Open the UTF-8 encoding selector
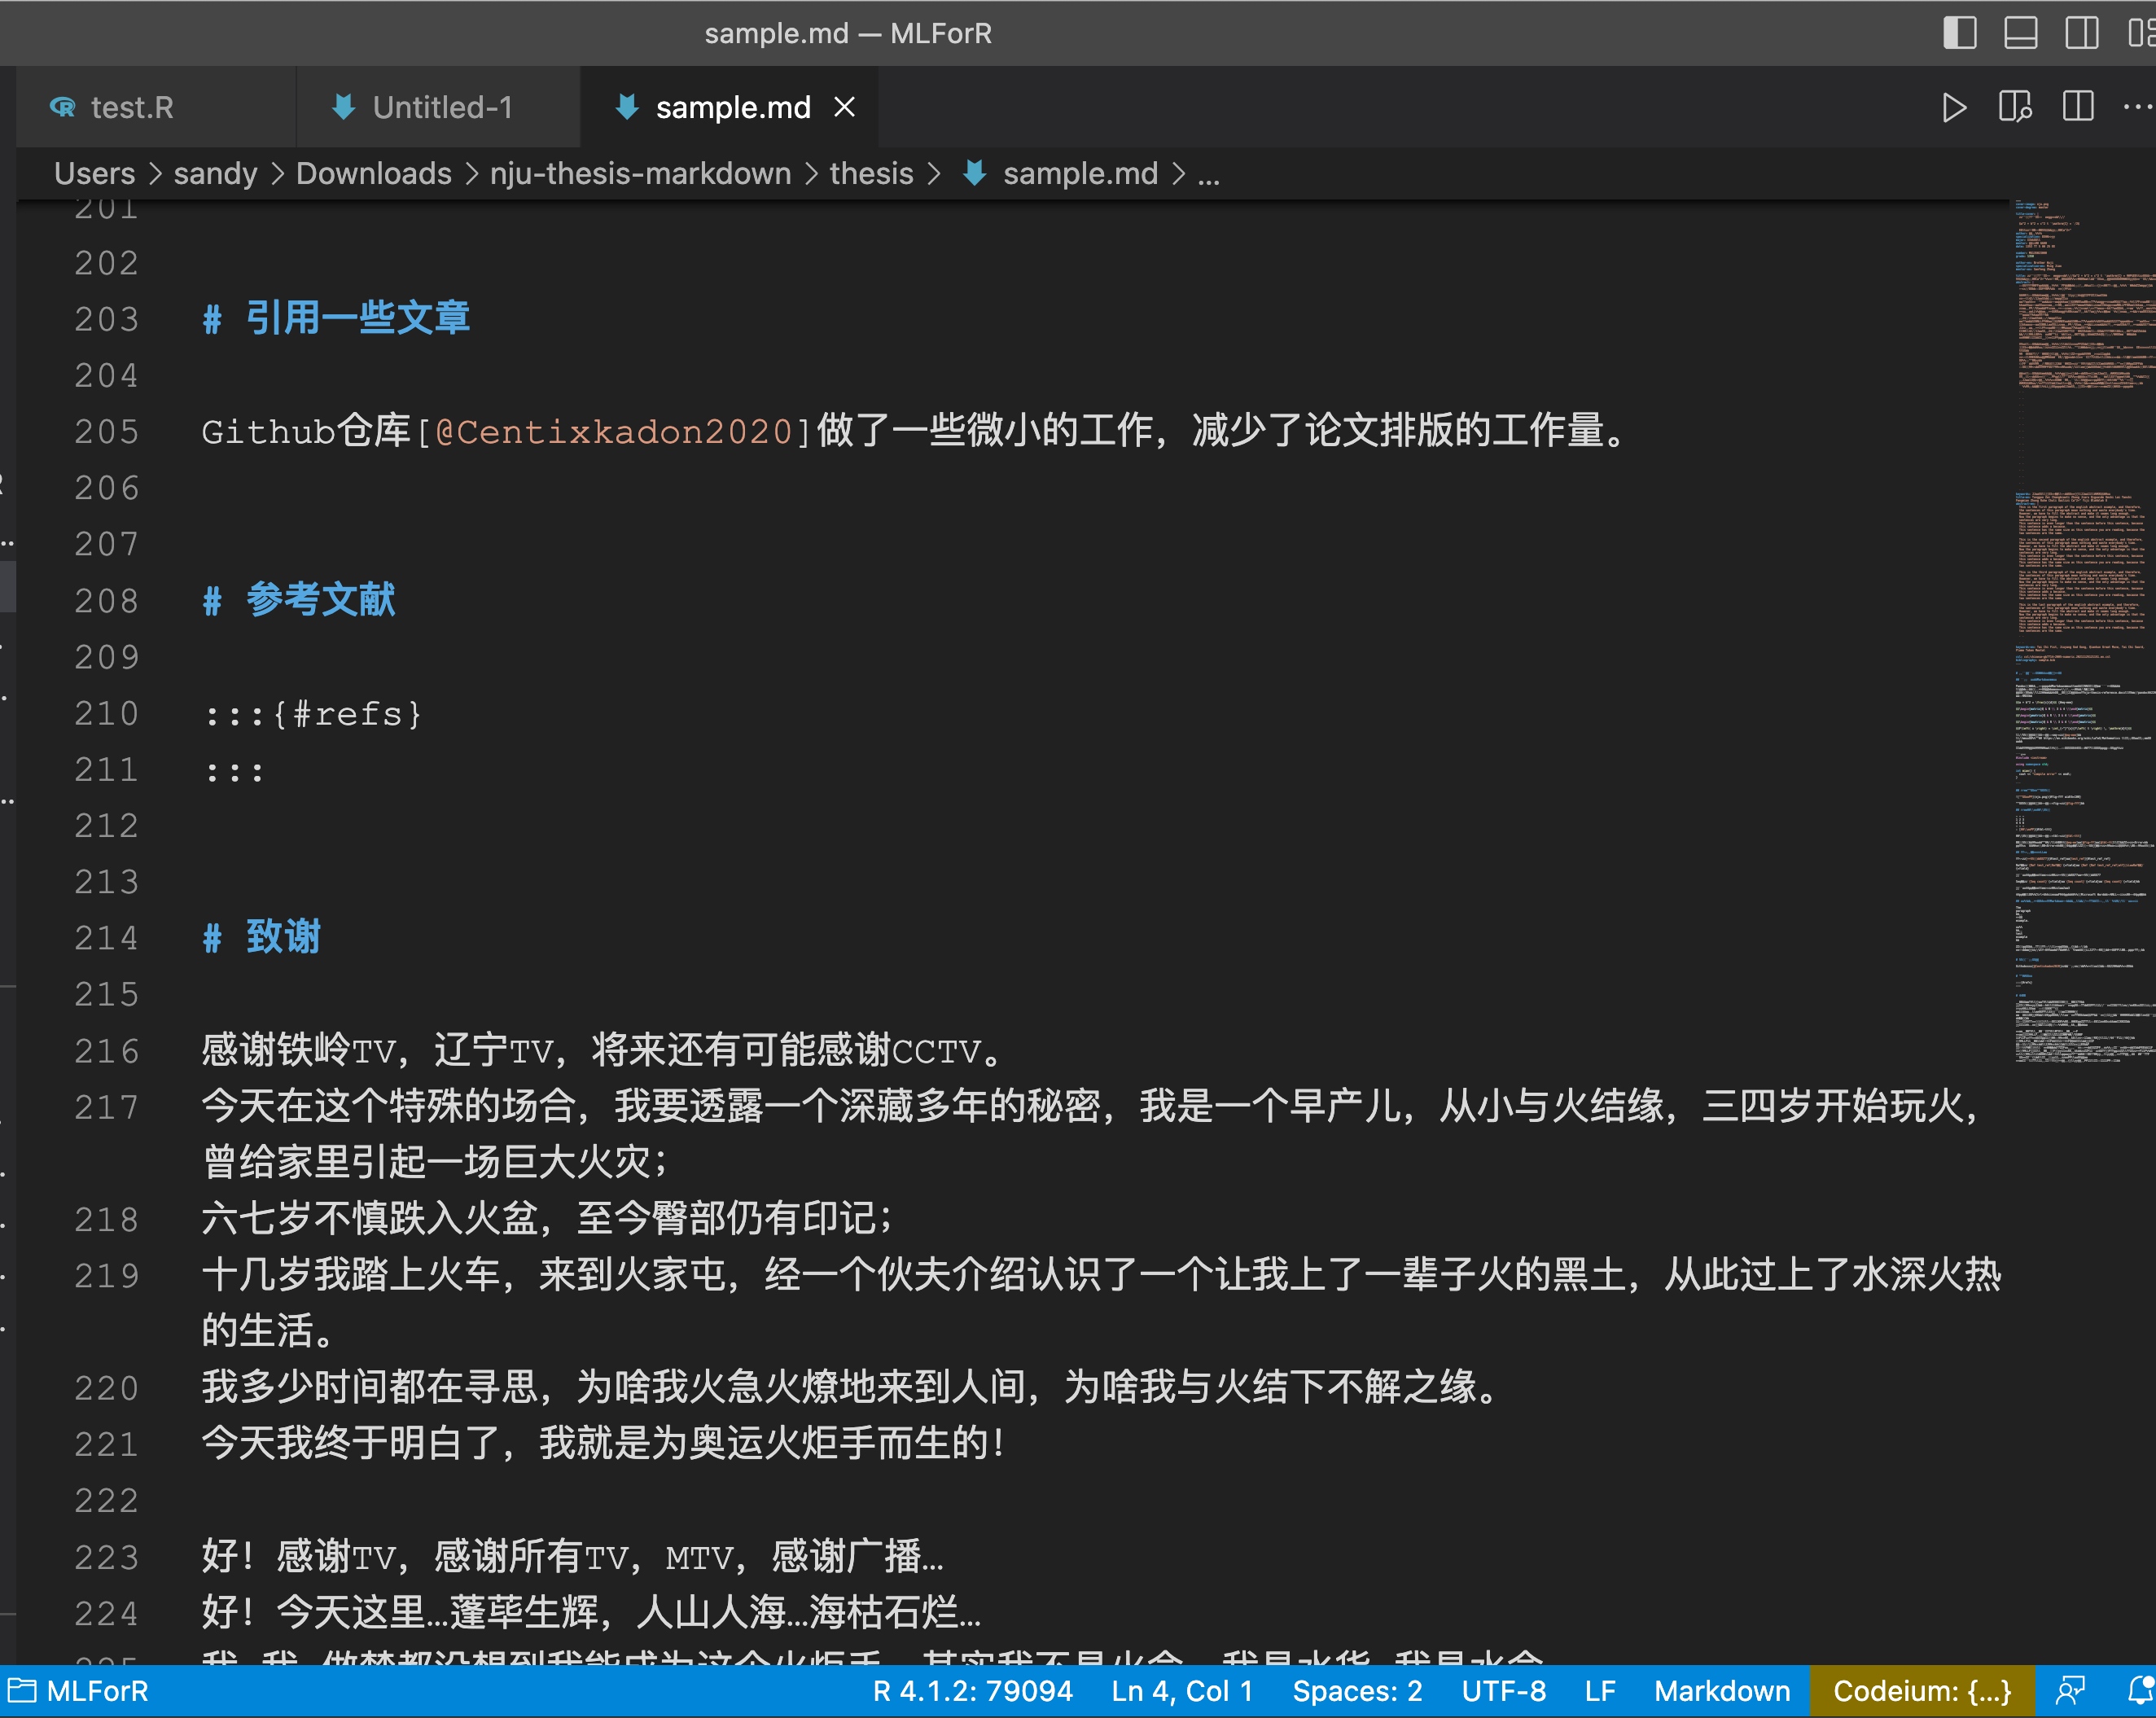Viewport: 2156px width, 1718px height. click(x=1503, y=1691)
